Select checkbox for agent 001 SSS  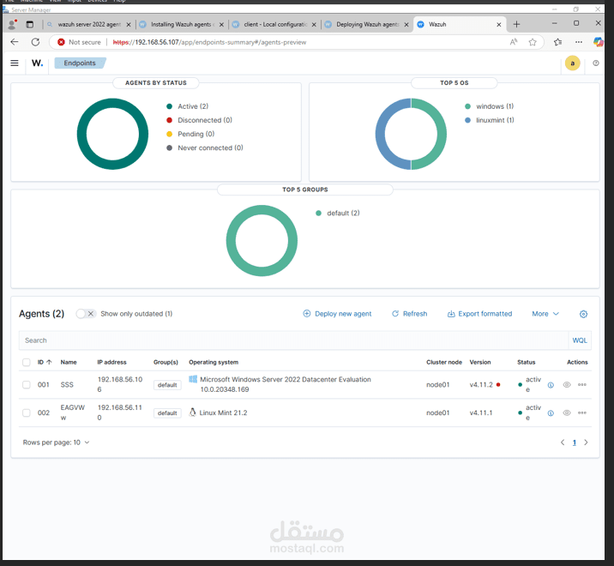click(27, 385)
